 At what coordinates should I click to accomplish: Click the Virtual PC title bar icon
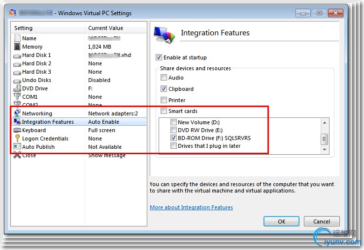[x=12, y=13]
